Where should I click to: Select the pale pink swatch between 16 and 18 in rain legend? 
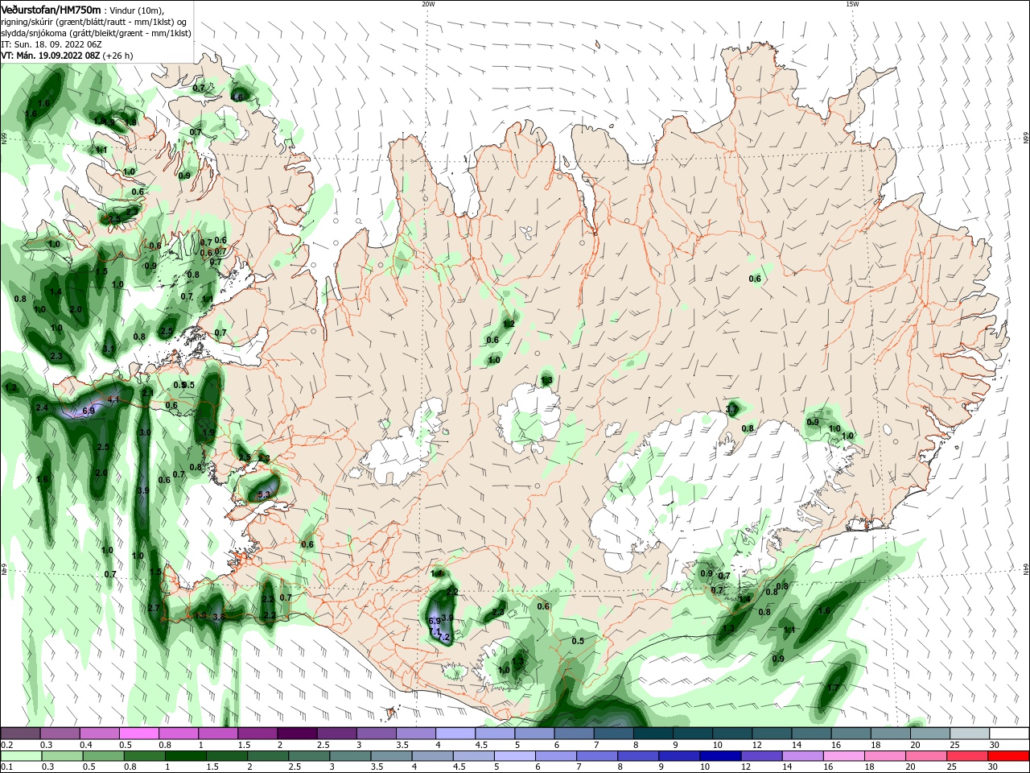(843, 756)
